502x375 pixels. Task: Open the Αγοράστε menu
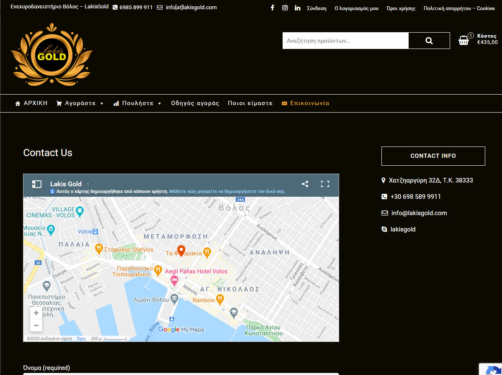[80, 103]
